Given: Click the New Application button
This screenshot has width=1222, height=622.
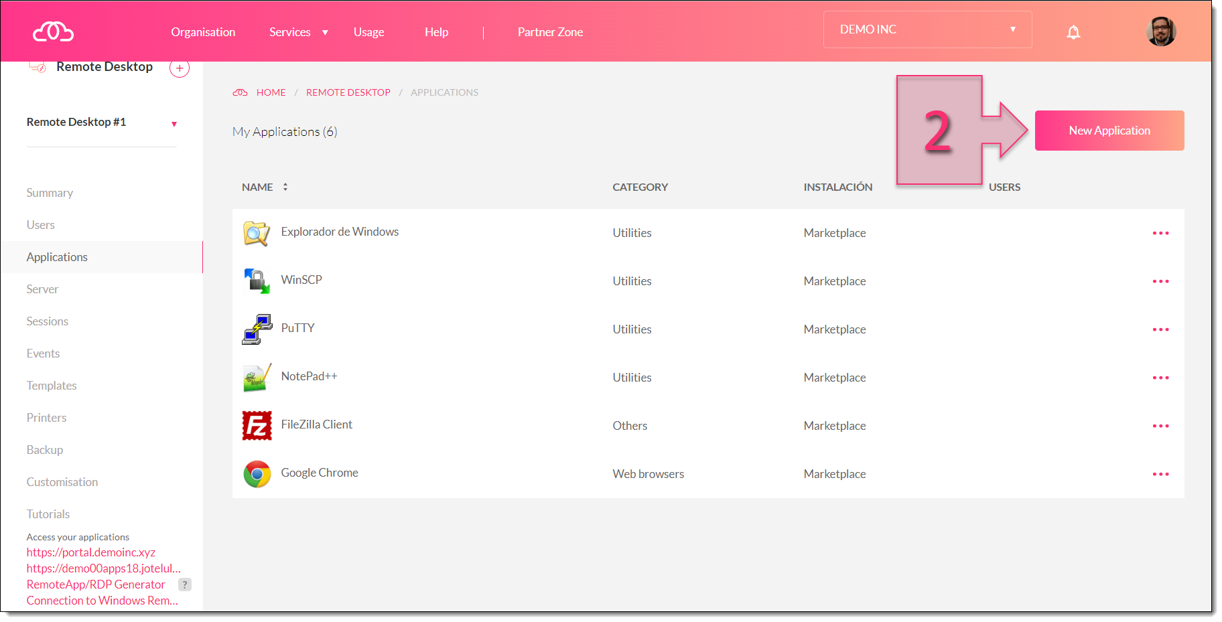Looking at the screenshot, I should [x=1109, y=131].
